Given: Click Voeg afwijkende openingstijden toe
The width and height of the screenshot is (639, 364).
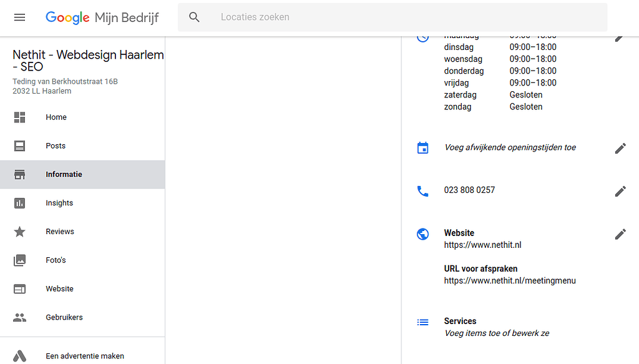Looking at the screenshot, I should tap(510, 147).
